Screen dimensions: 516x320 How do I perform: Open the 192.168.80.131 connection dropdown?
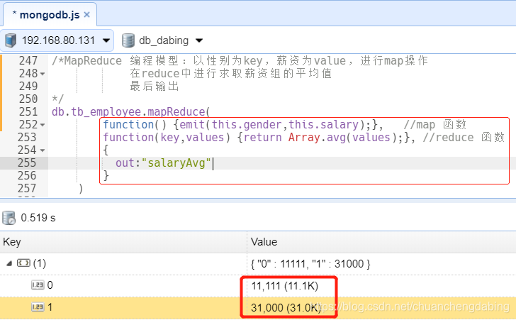coord(106,40)
